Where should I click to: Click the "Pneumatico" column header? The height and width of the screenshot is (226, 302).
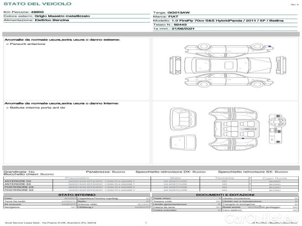(x=77, y=178)
